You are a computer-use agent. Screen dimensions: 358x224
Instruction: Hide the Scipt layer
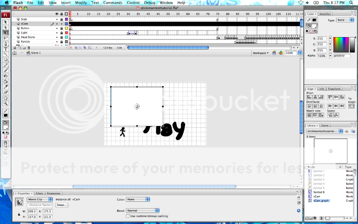coord(57,19)
